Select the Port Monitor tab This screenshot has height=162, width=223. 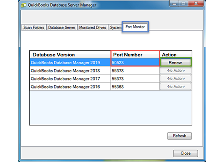135,27
